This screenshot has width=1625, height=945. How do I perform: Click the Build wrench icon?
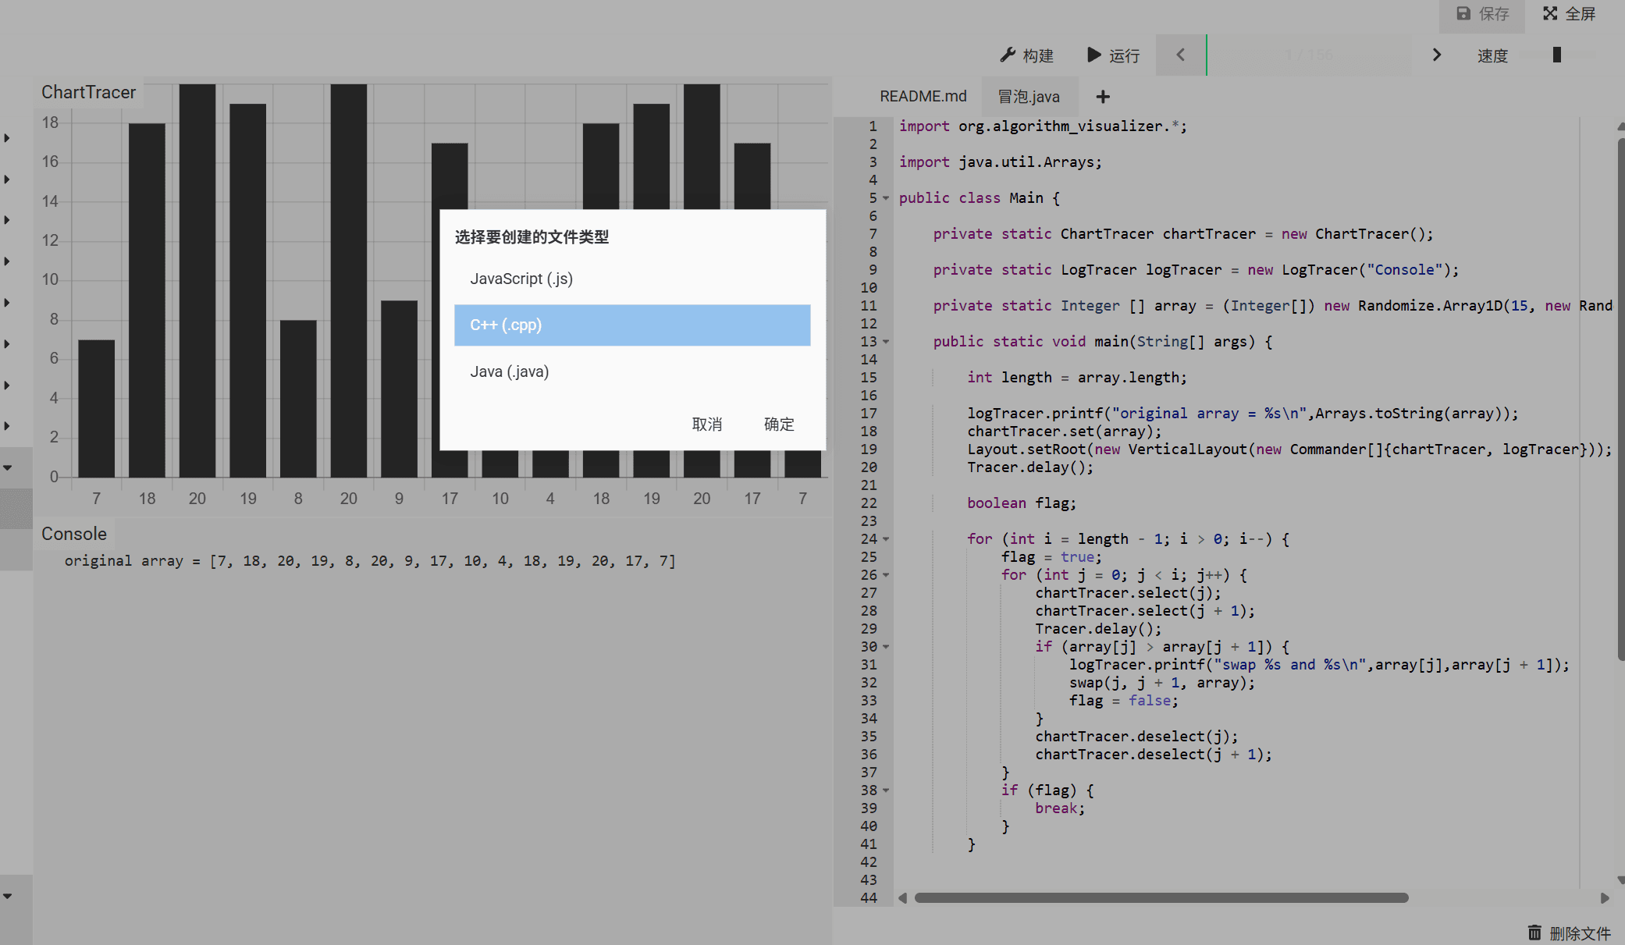click(x=1008, y=55)
